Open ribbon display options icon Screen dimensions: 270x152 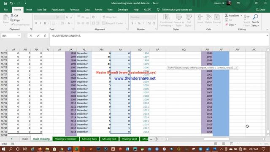pos(238,3)
